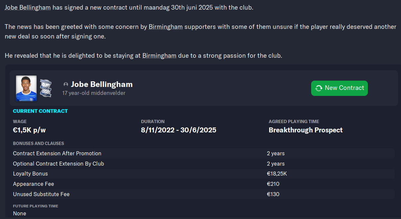This screenshot has height=219, width=401.
Task: Click the Current Contract section heading
Action: point(40,111)
